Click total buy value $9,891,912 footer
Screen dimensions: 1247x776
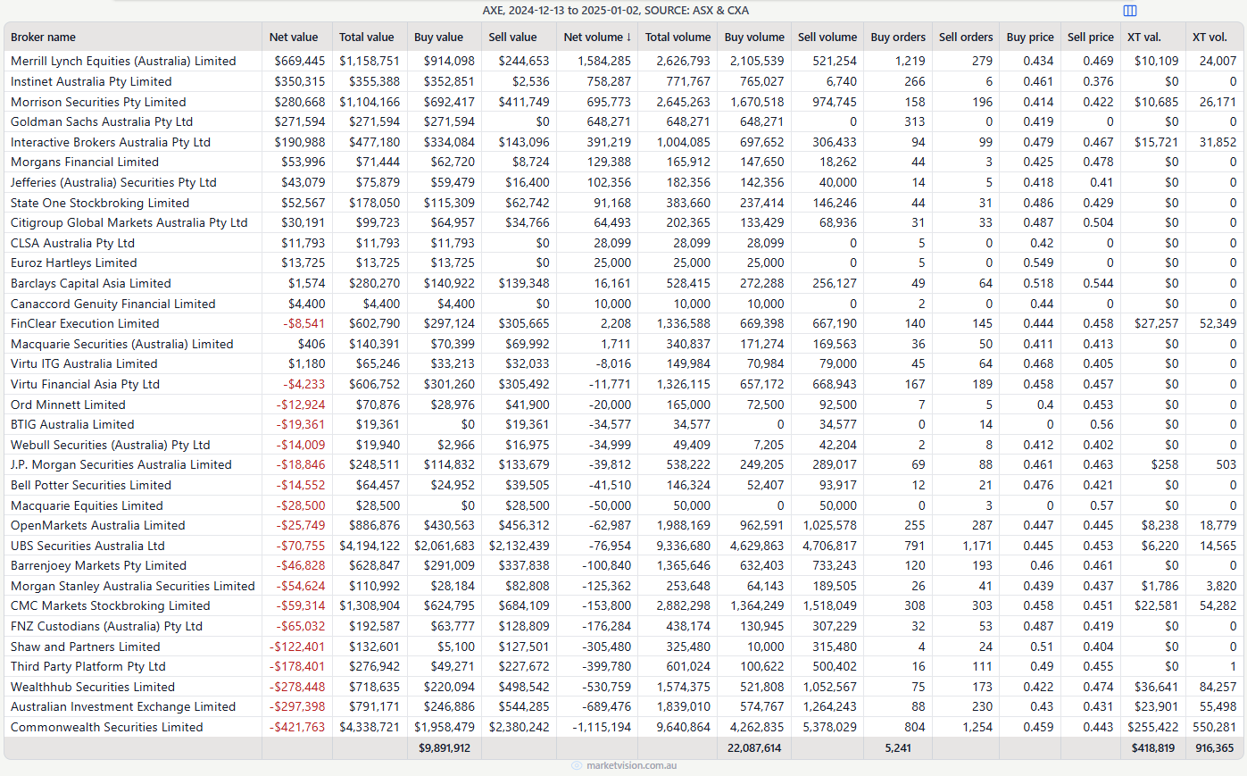(445, 748)
